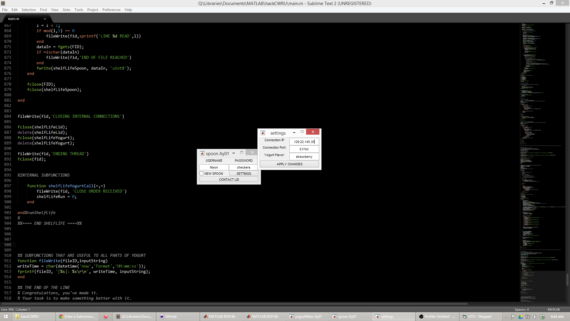Open the Preferences menu

(x=111, y=10)
